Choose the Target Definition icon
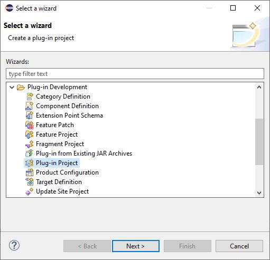270x260 pixels. [30, 182]
